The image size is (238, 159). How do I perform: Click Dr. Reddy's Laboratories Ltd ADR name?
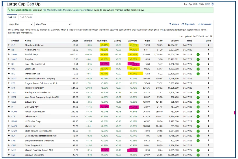[41, 136]
